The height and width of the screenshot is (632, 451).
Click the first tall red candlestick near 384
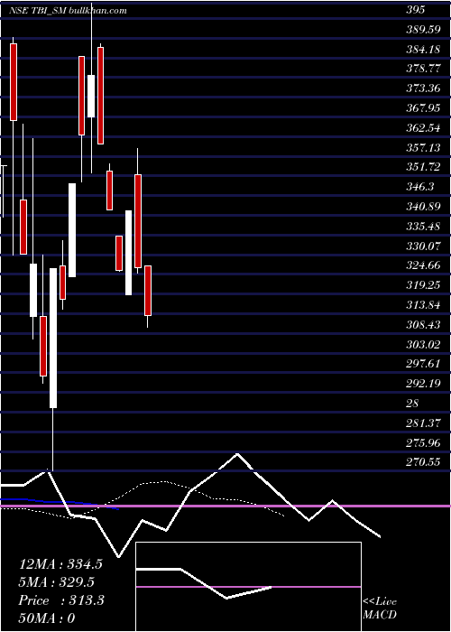coord(14,82)
